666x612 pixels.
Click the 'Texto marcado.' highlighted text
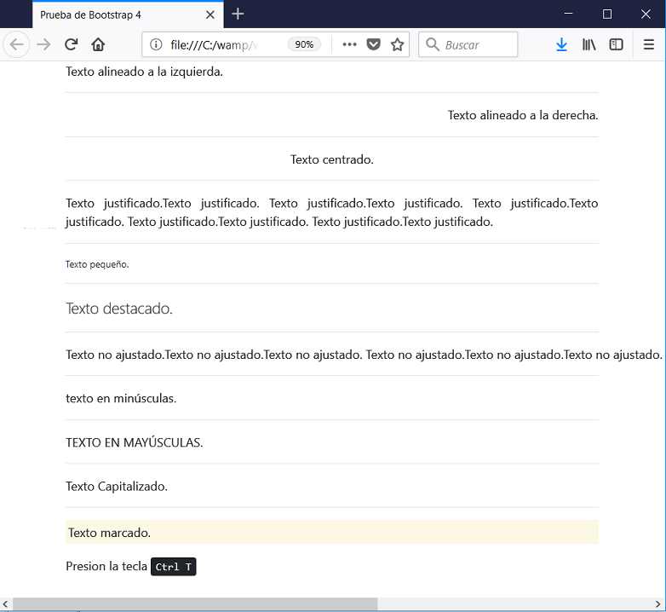click(110, 533)
